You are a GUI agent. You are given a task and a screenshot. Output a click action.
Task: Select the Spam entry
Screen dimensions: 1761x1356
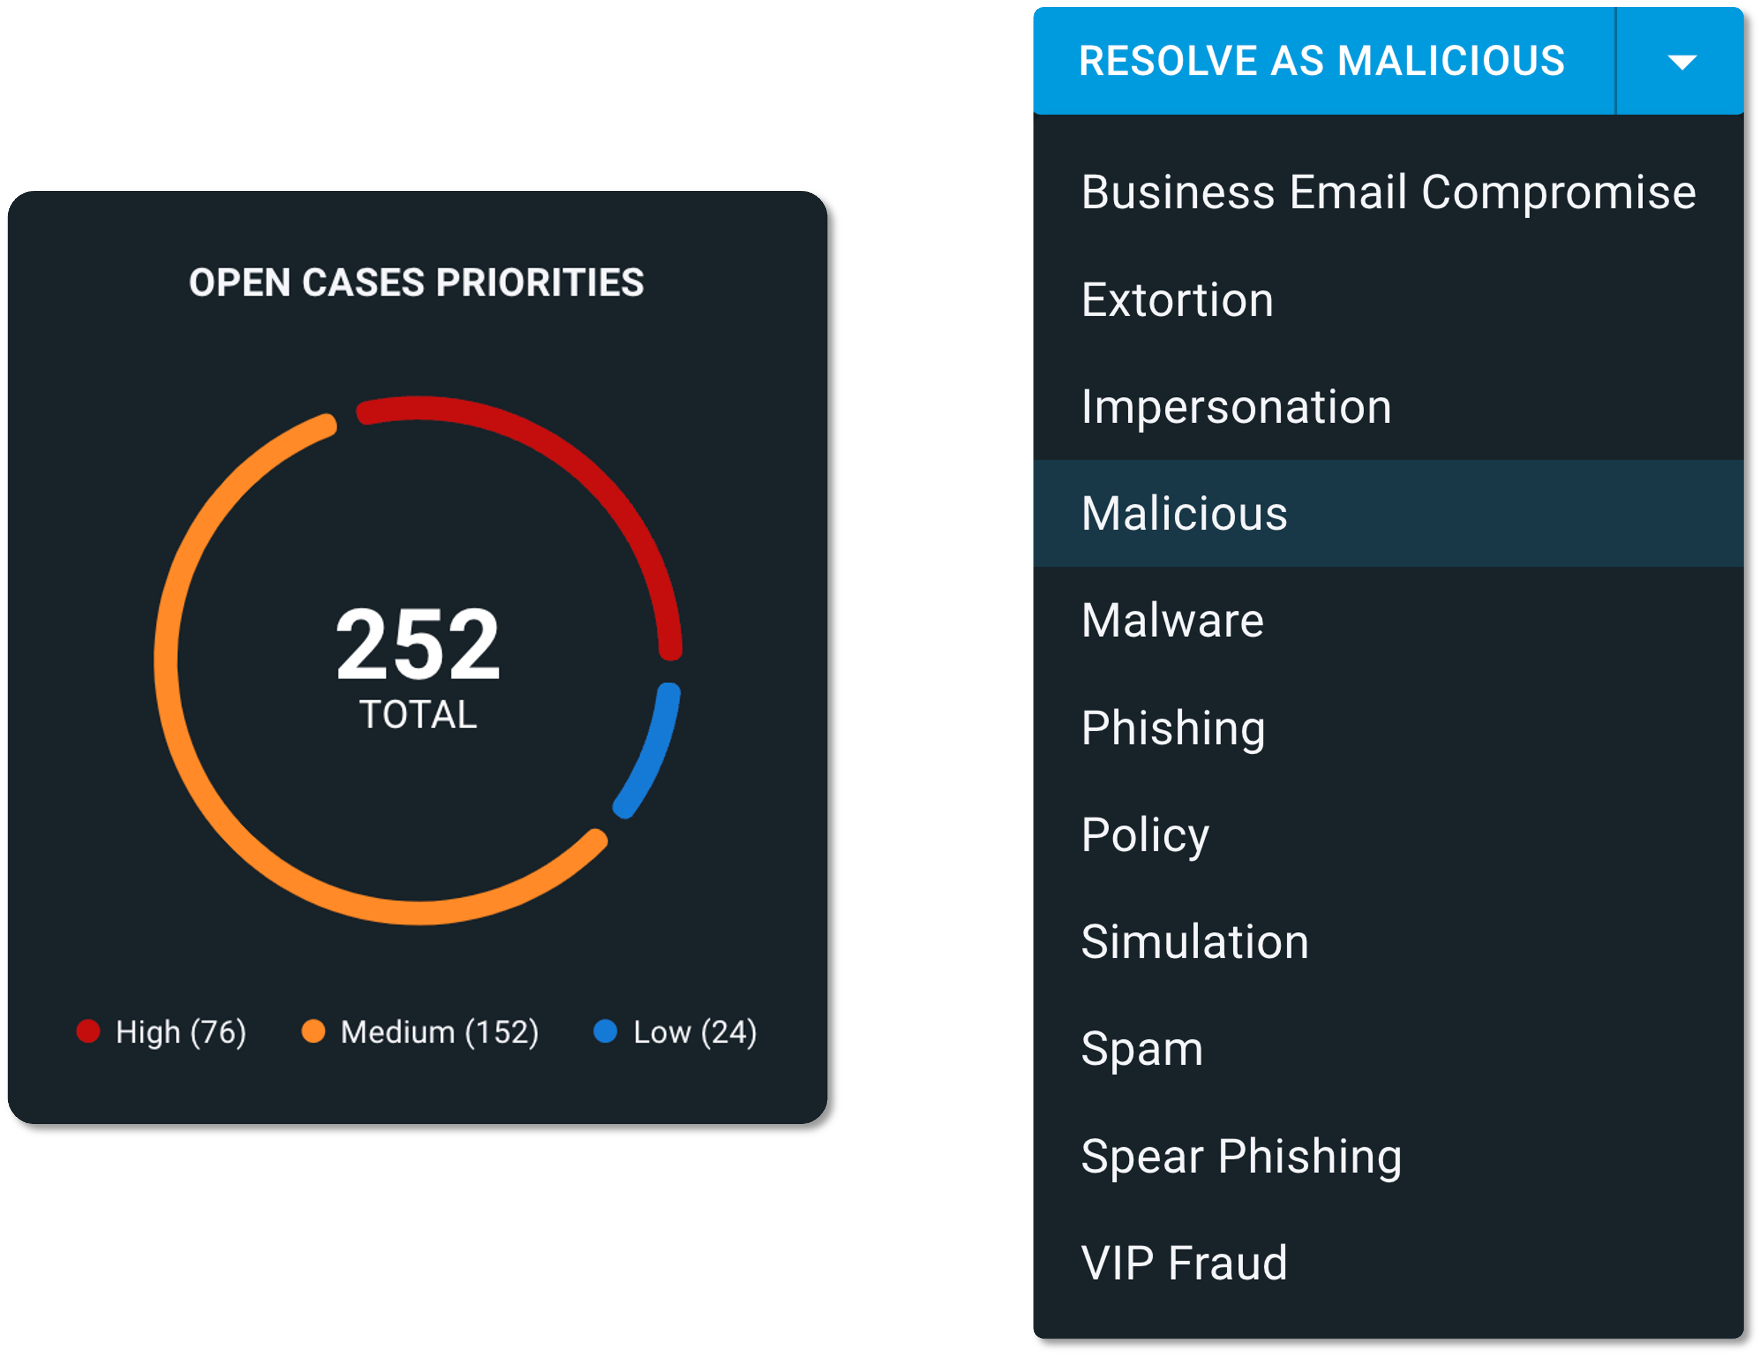click(1388, 1050)
